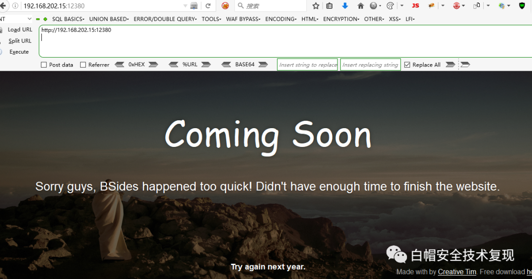Click the gray globe toolbar icon
The image size is (532, 279).
tap(373, 6)
